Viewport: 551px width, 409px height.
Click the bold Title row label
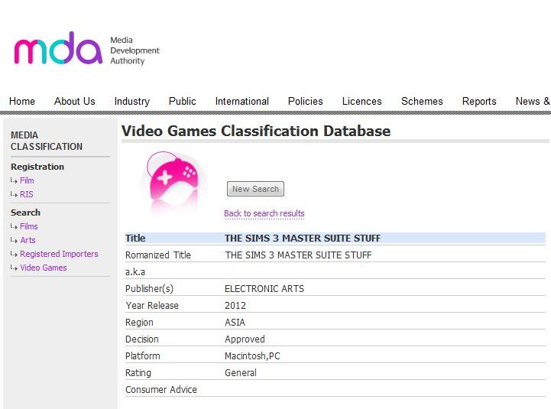tap(135, 238)
